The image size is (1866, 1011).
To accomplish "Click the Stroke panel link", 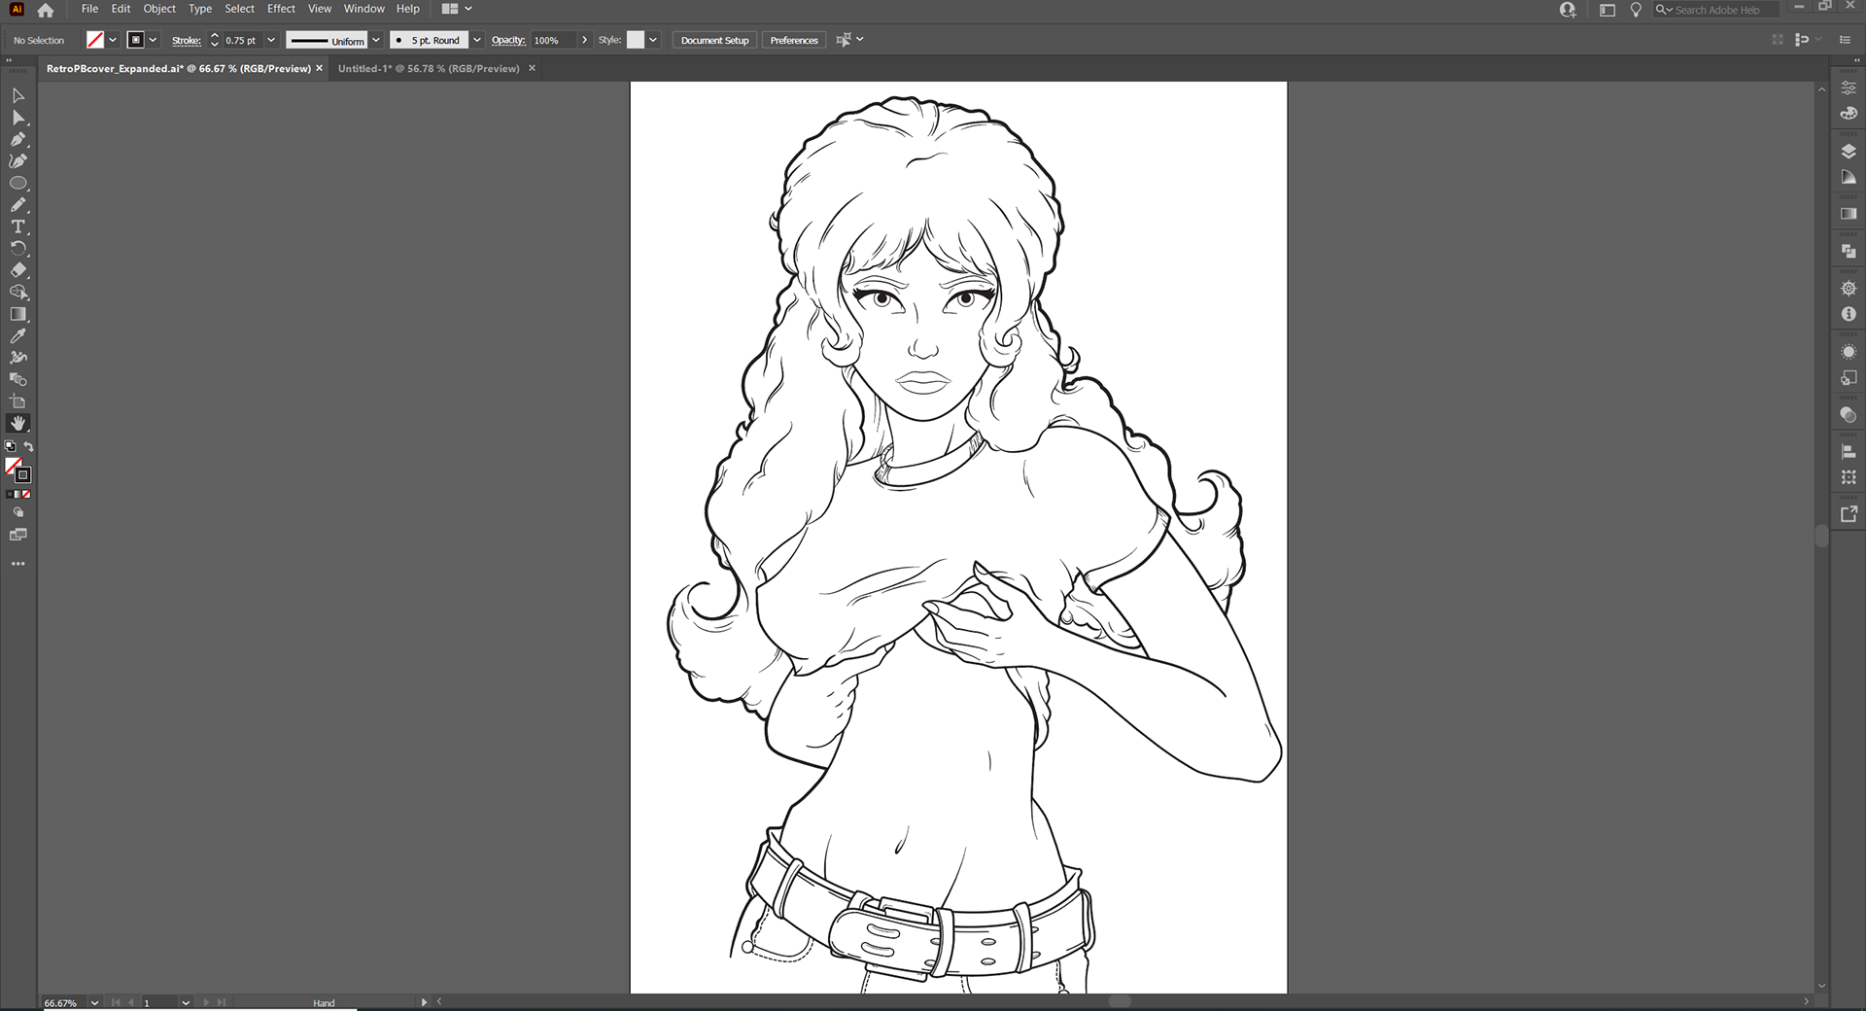I will click(186, 40).
